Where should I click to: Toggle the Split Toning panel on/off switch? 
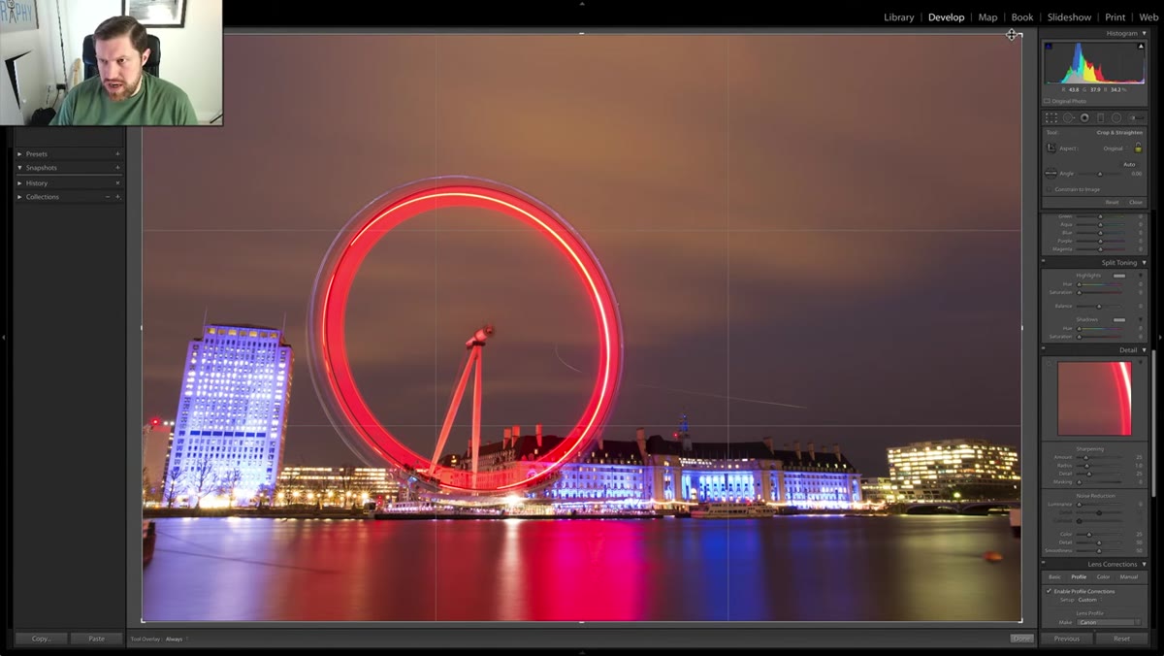click(x=1044, y=261)
